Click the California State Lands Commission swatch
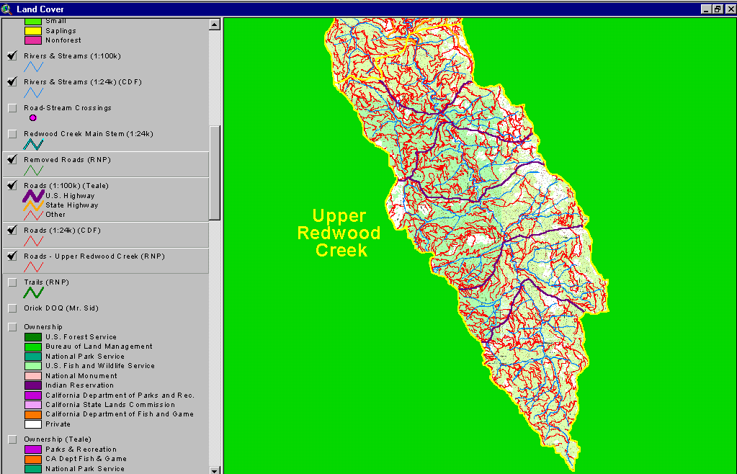Screen dimensions: 737x474 pyautogui.click(x=33, y=405)
